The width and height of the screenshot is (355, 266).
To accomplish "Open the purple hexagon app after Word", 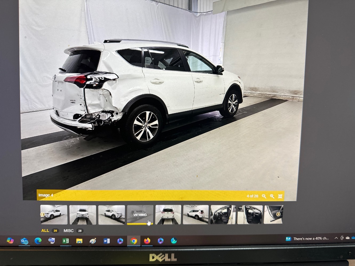I will 120,241.
